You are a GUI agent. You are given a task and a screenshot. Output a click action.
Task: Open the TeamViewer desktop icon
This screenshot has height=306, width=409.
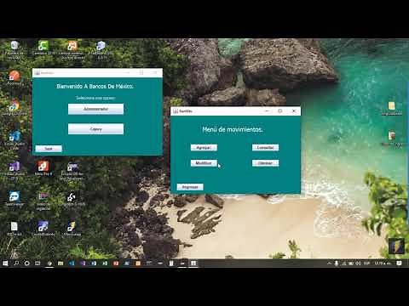[x=14, y=196]
